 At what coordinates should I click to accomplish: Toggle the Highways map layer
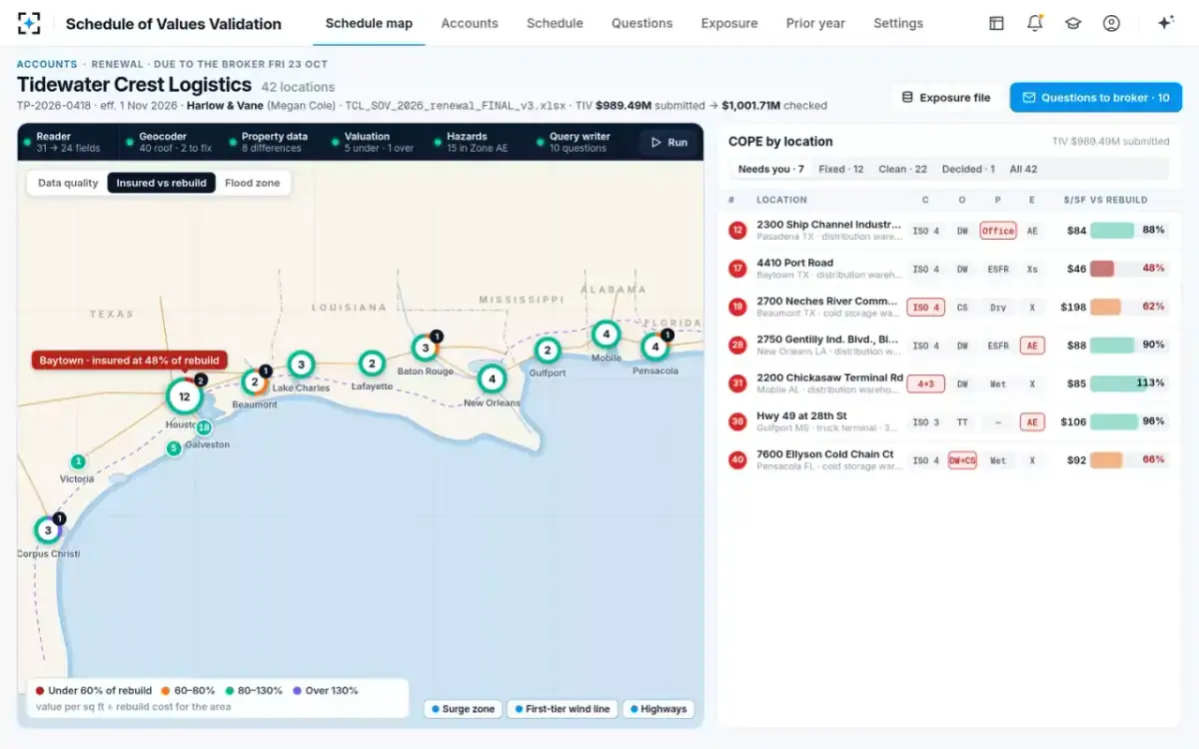click(x=658, y=709)
